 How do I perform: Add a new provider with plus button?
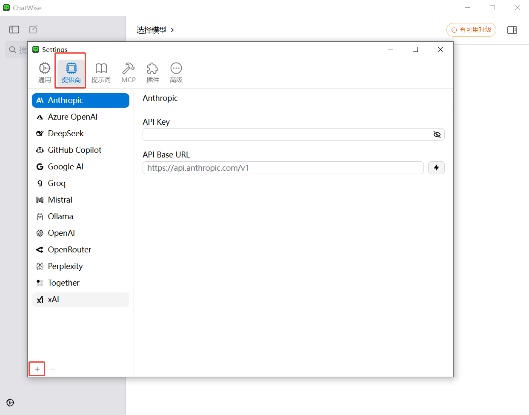pos(37,369)
